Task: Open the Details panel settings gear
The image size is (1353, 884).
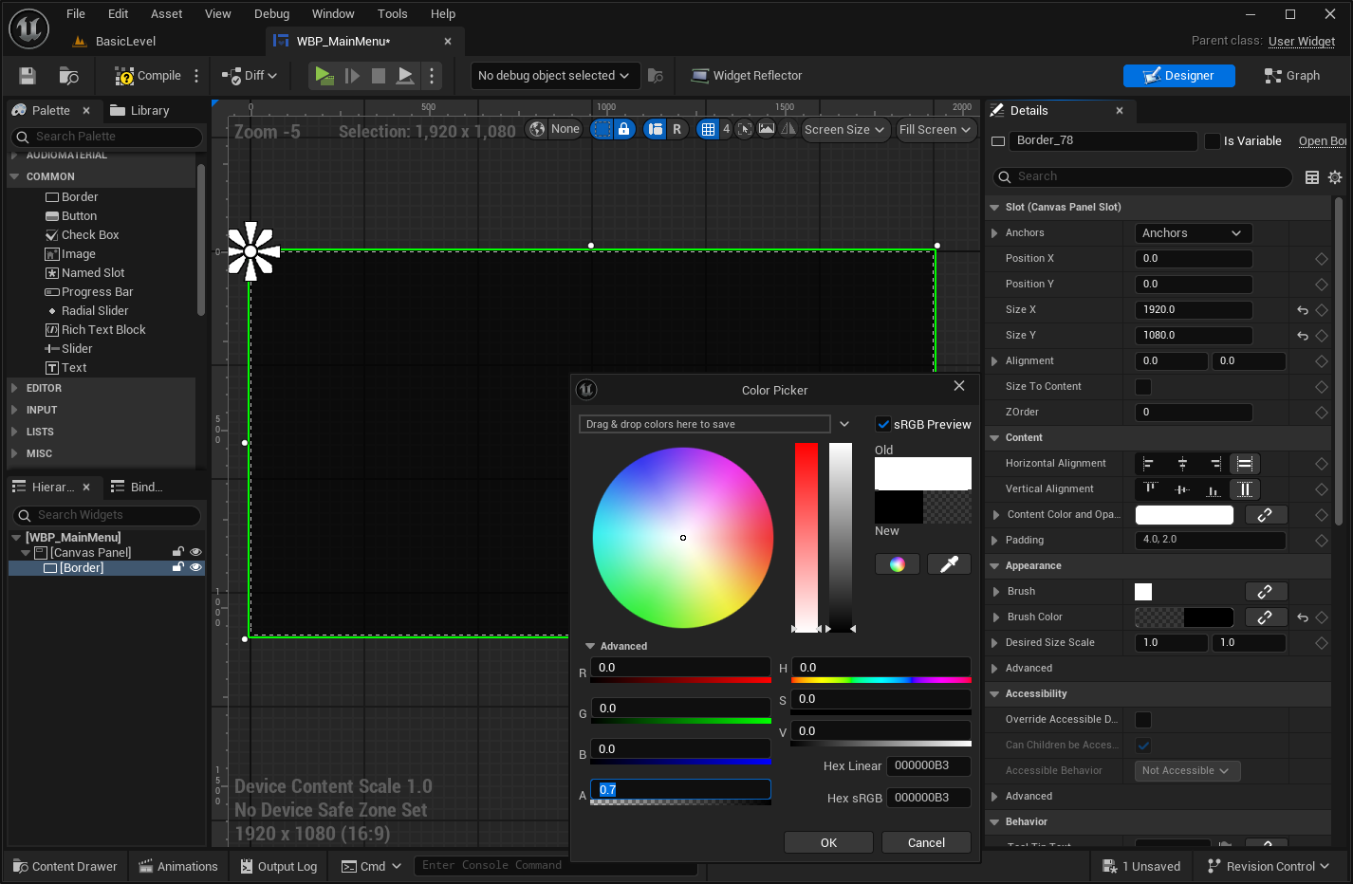Action: 1335,177
